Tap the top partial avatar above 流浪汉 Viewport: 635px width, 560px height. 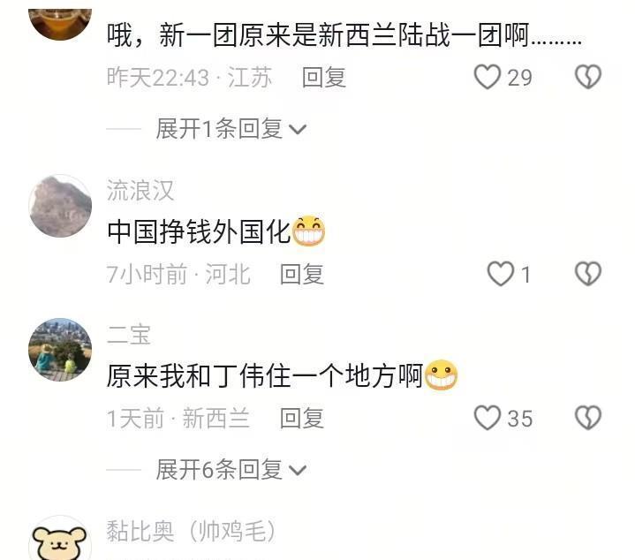60,25
